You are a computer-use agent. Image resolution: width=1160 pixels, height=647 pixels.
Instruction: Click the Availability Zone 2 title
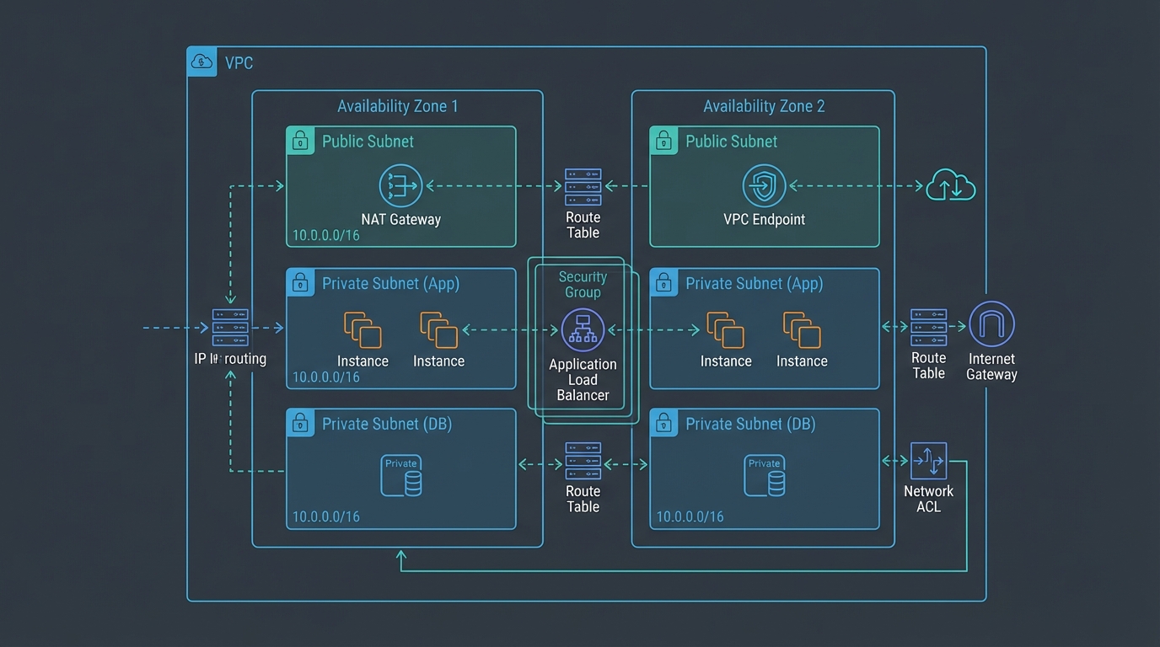tap(763, 105)
